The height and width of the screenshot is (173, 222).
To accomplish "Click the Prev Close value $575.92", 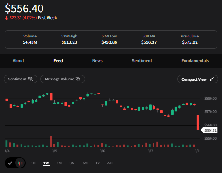I will click(x=190, y=42).
